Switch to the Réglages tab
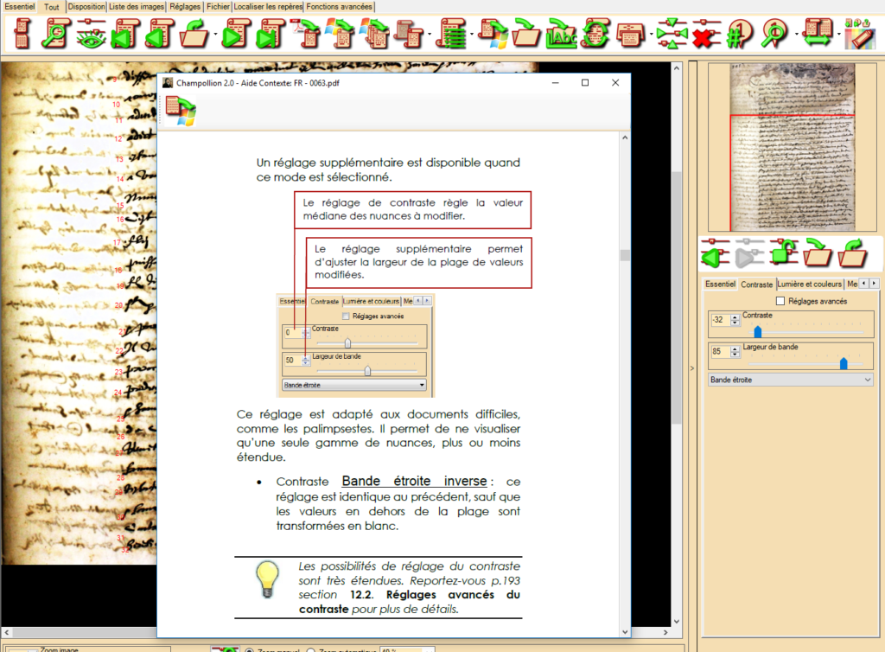Image resolution: width=885 pixels, height=652 pixels. point(185,7)
